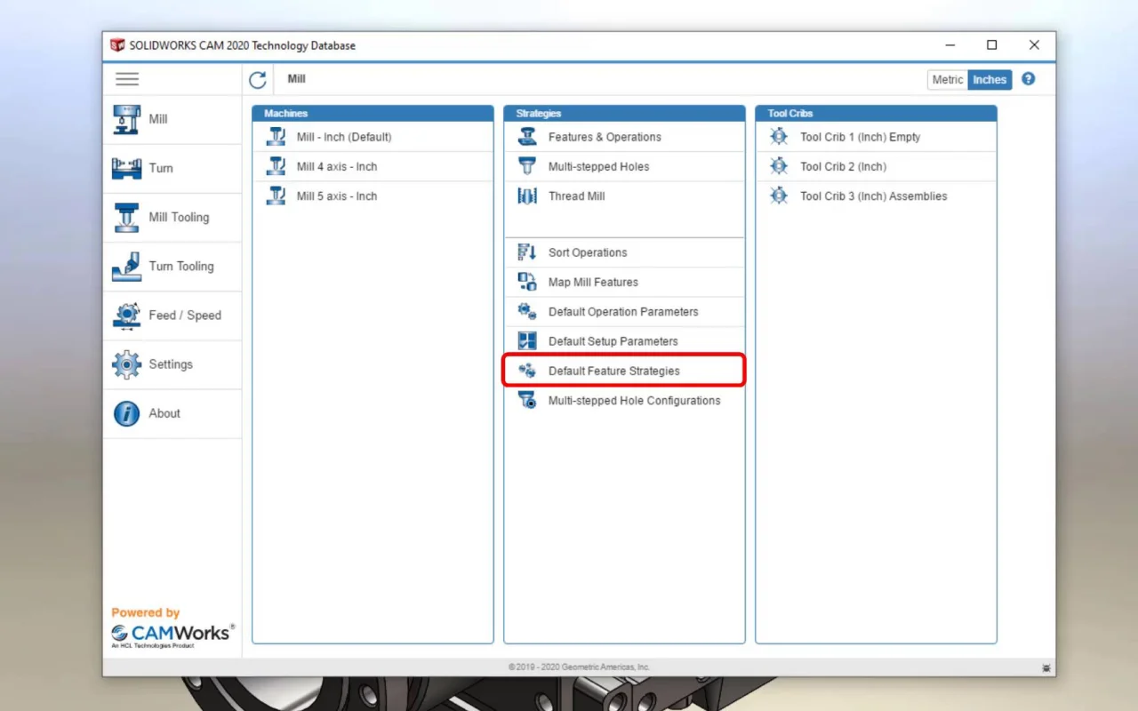Open Default Operation Parameters text link

(x=623, y=312)
